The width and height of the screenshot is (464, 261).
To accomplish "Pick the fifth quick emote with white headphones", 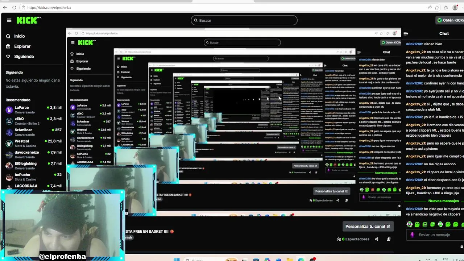I will pos(440,224).
